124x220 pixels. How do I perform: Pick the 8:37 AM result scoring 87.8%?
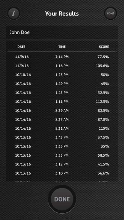(62, 120)
